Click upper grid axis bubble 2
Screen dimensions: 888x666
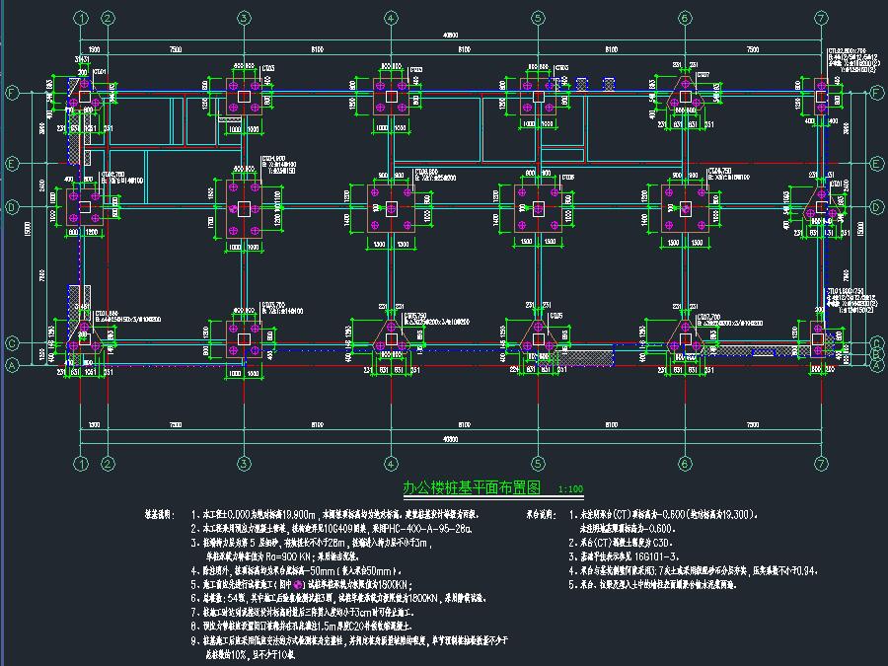pyautogui.click(x=109, y=18)
